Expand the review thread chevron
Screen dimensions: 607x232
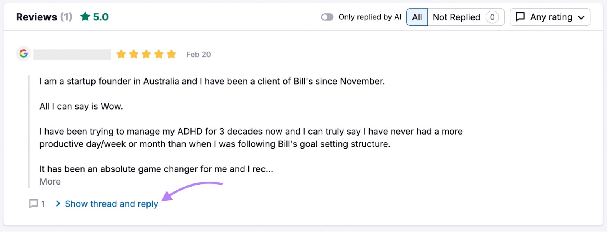[58, 204]
